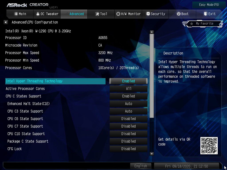Click the English language button
The height and width of the screenshot is (170, 227).
141,166
